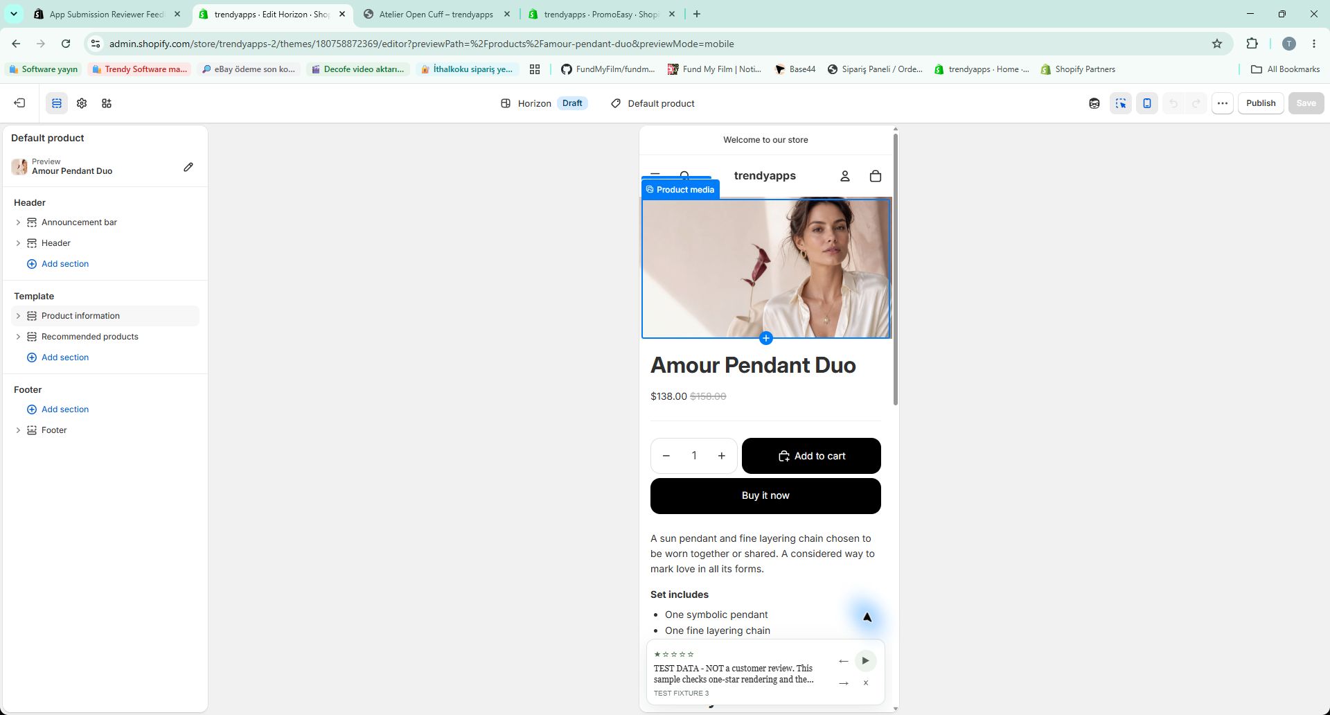Close the review popup widget
Image resolution: width=1330 pixels, height=715 pixels.
pyautogui.click(x=866, y=683)
